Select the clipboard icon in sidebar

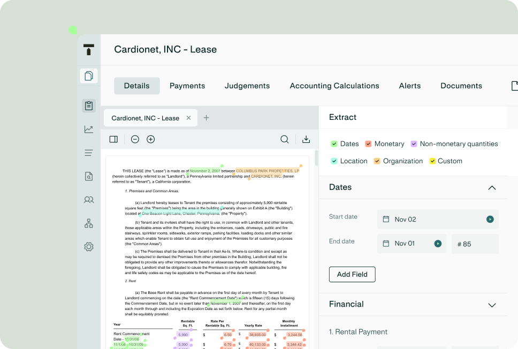tap(88, 106)
